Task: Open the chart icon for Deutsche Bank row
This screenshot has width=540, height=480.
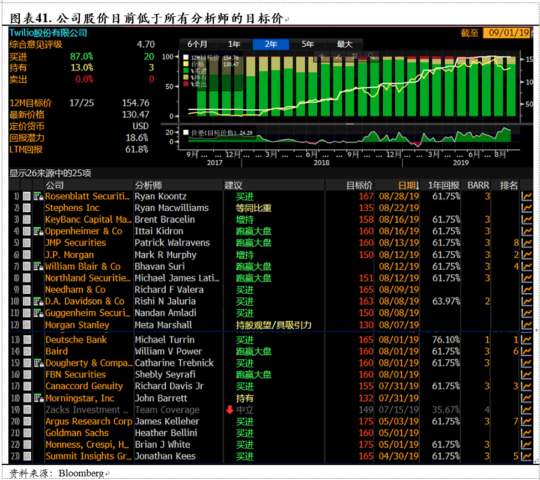Action: [x=527, y=340]
